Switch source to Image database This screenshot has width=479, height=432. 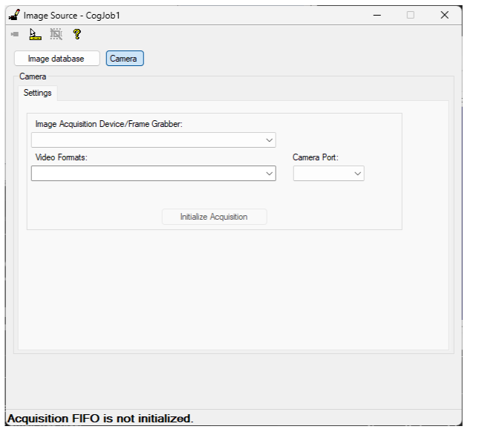(56, 59)
